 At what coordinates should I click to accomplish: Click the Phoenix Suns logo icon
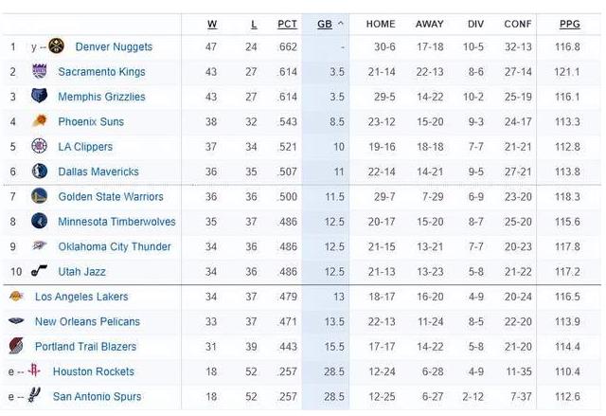point(39,121)
